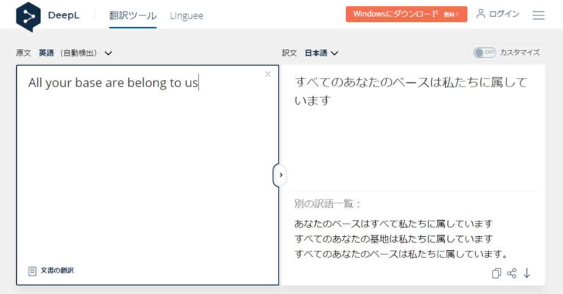
Task: Choose alternative starting あなたのベースはすべて
Action: coord(394,224)
